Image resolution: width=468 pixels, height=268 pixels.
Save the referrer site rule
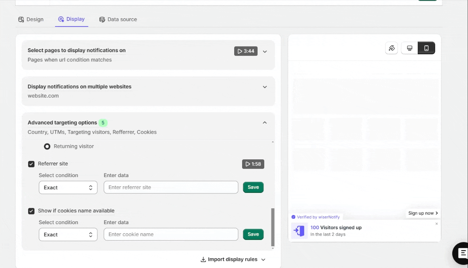click(x=253, y=187)
